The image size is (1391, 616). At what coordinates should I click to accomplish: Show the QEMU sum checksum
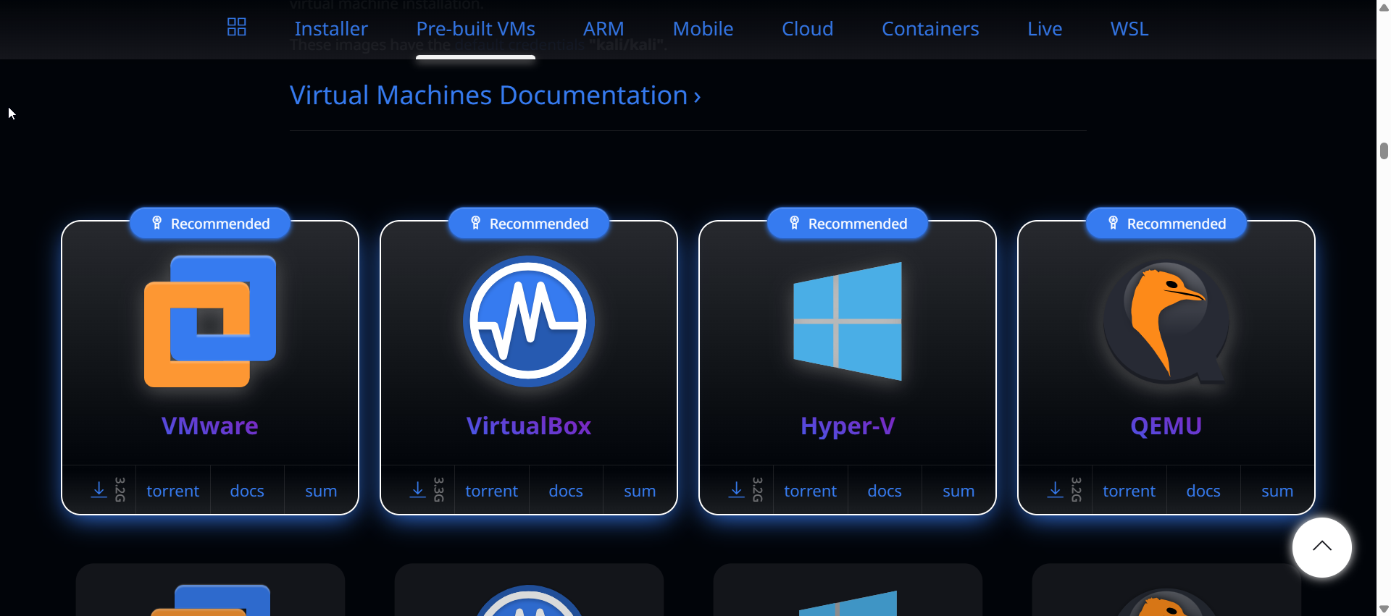(x=1277, y=491)
